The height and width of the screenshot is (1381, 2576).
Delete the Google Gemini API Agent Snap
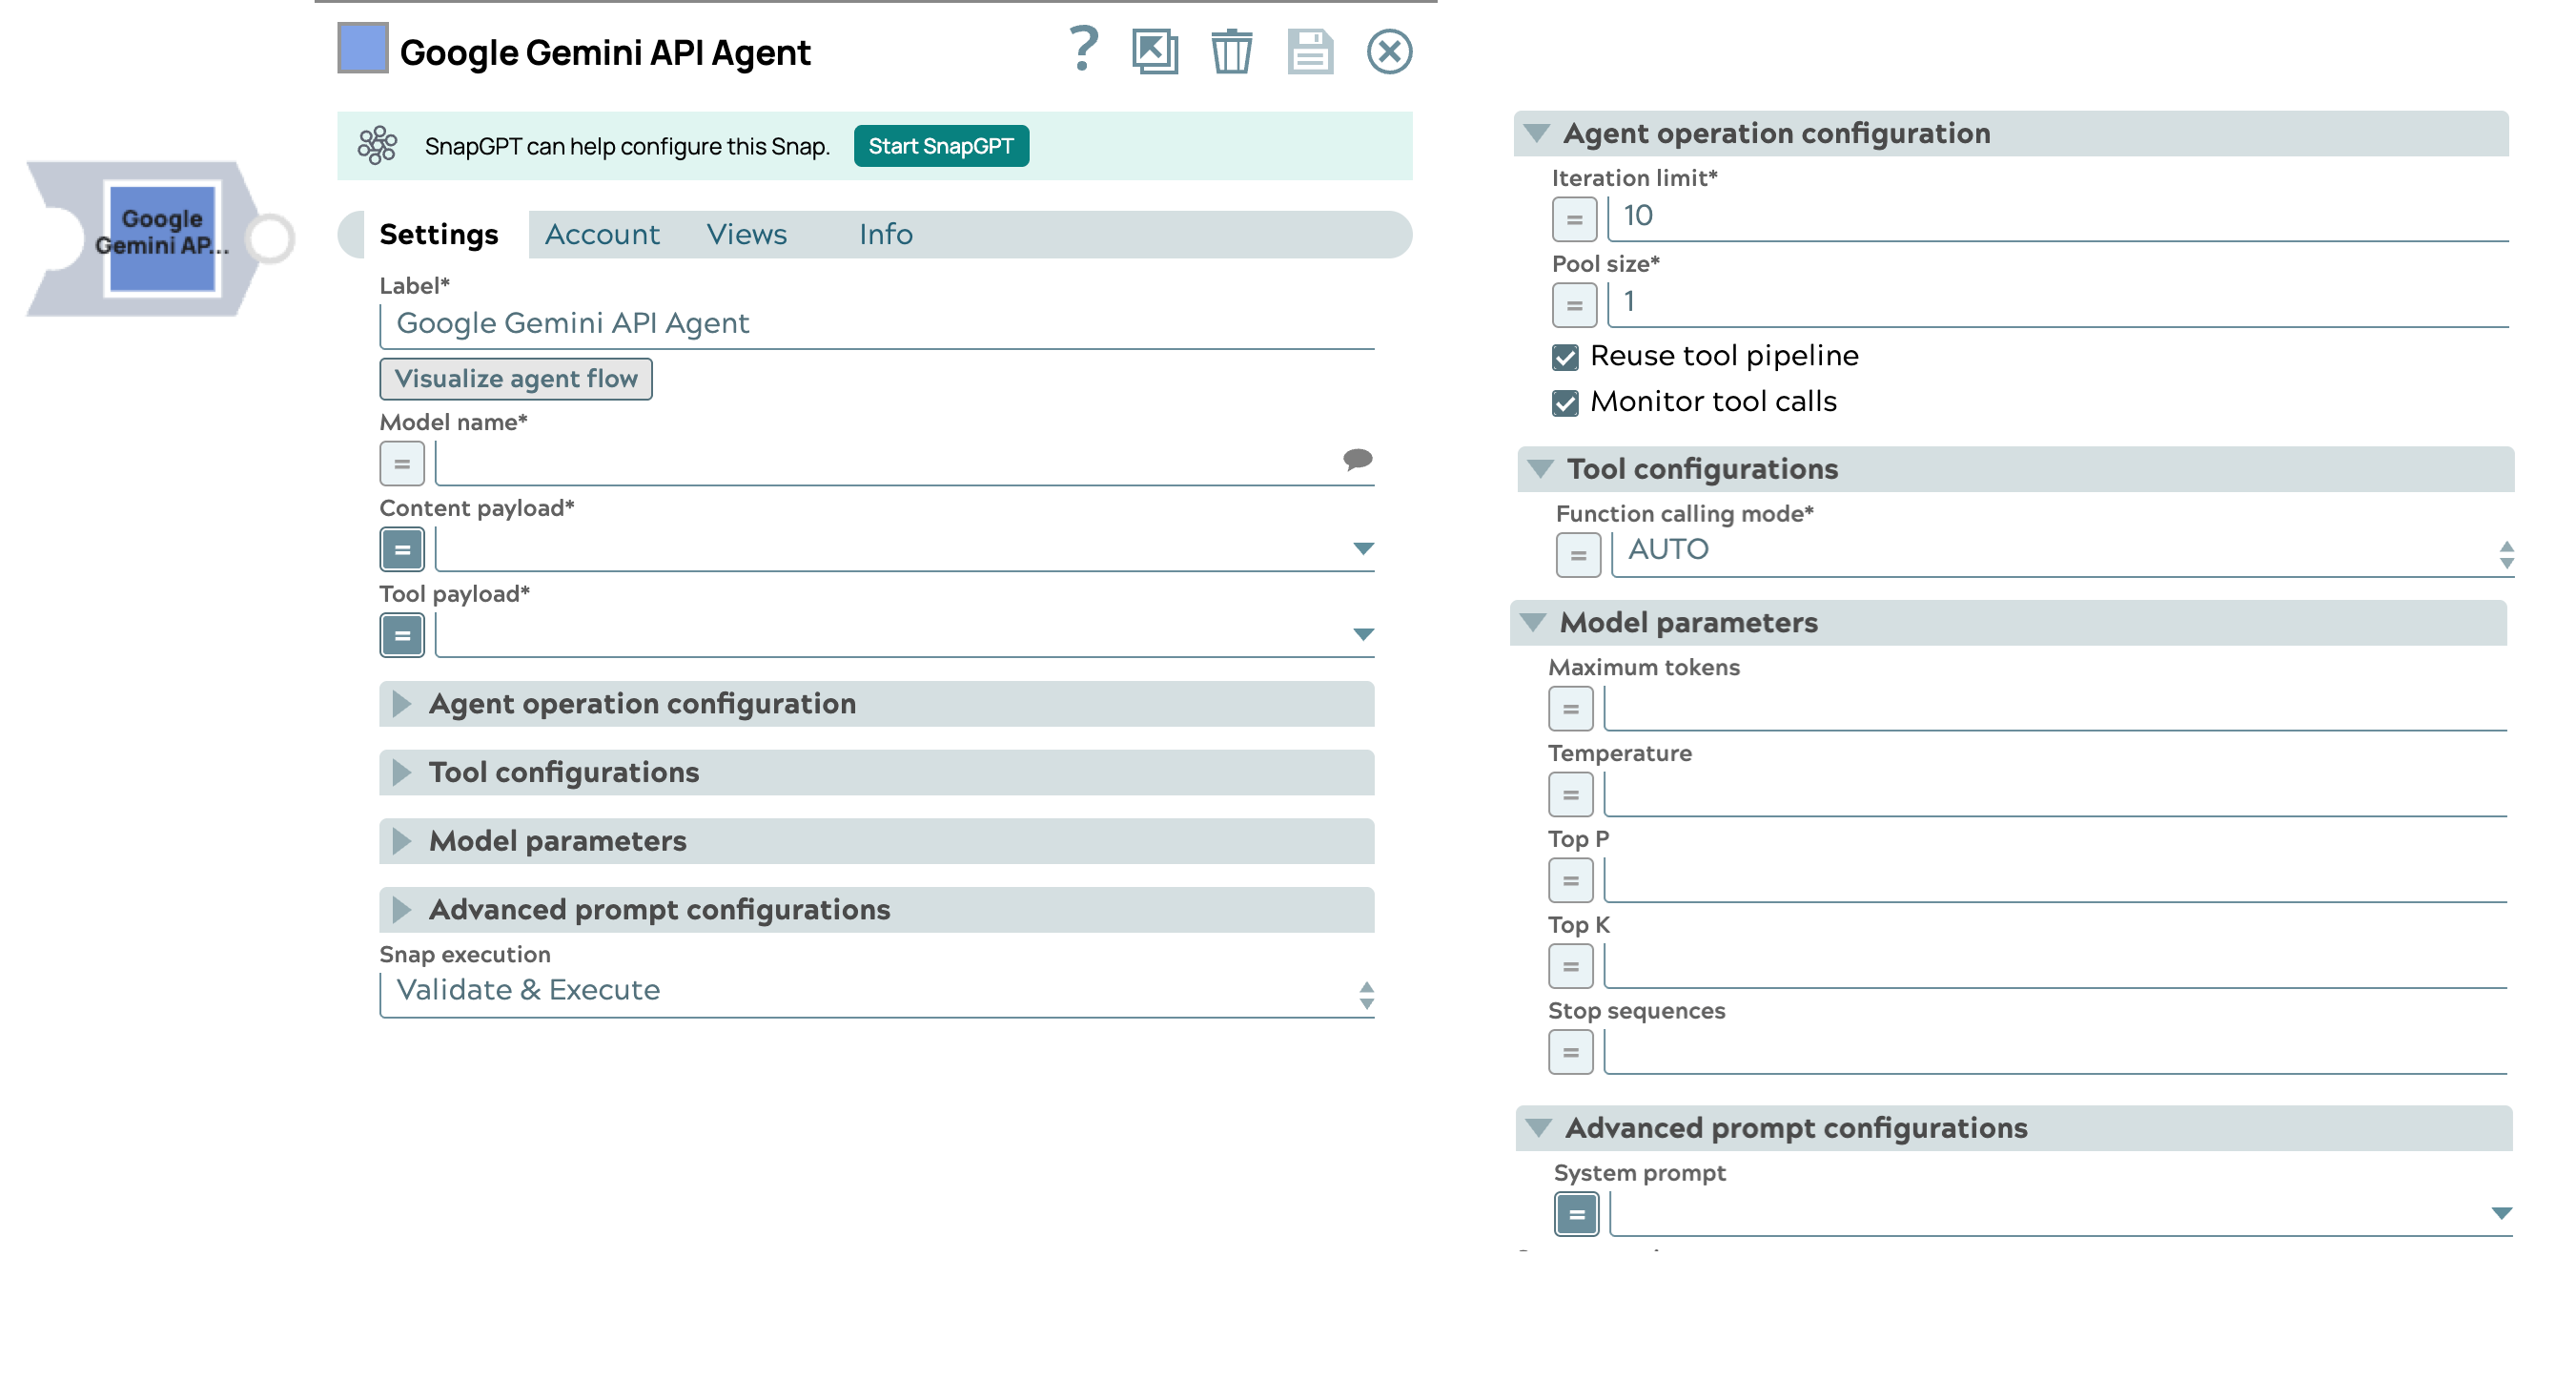1231,52
